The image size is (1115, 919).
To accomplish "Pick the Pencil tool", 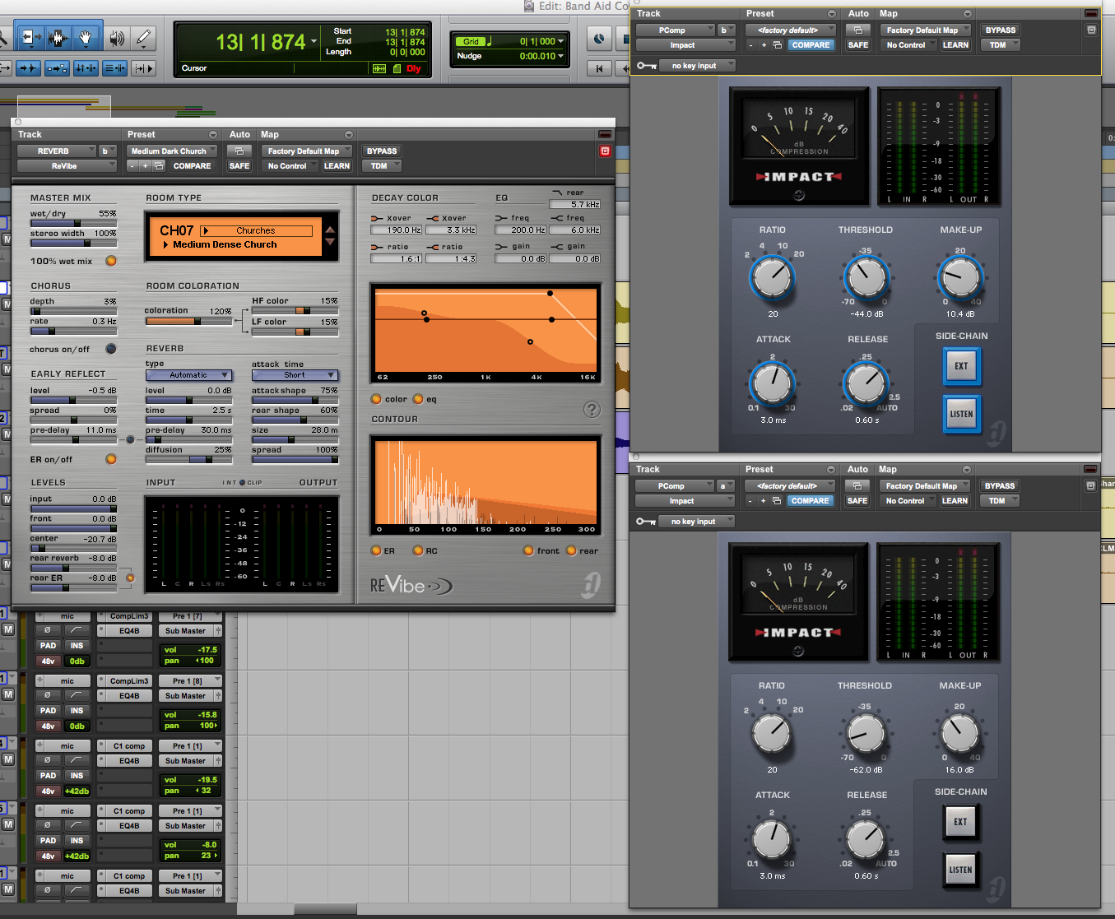I will pyautogui.click(x=144, y=38).
